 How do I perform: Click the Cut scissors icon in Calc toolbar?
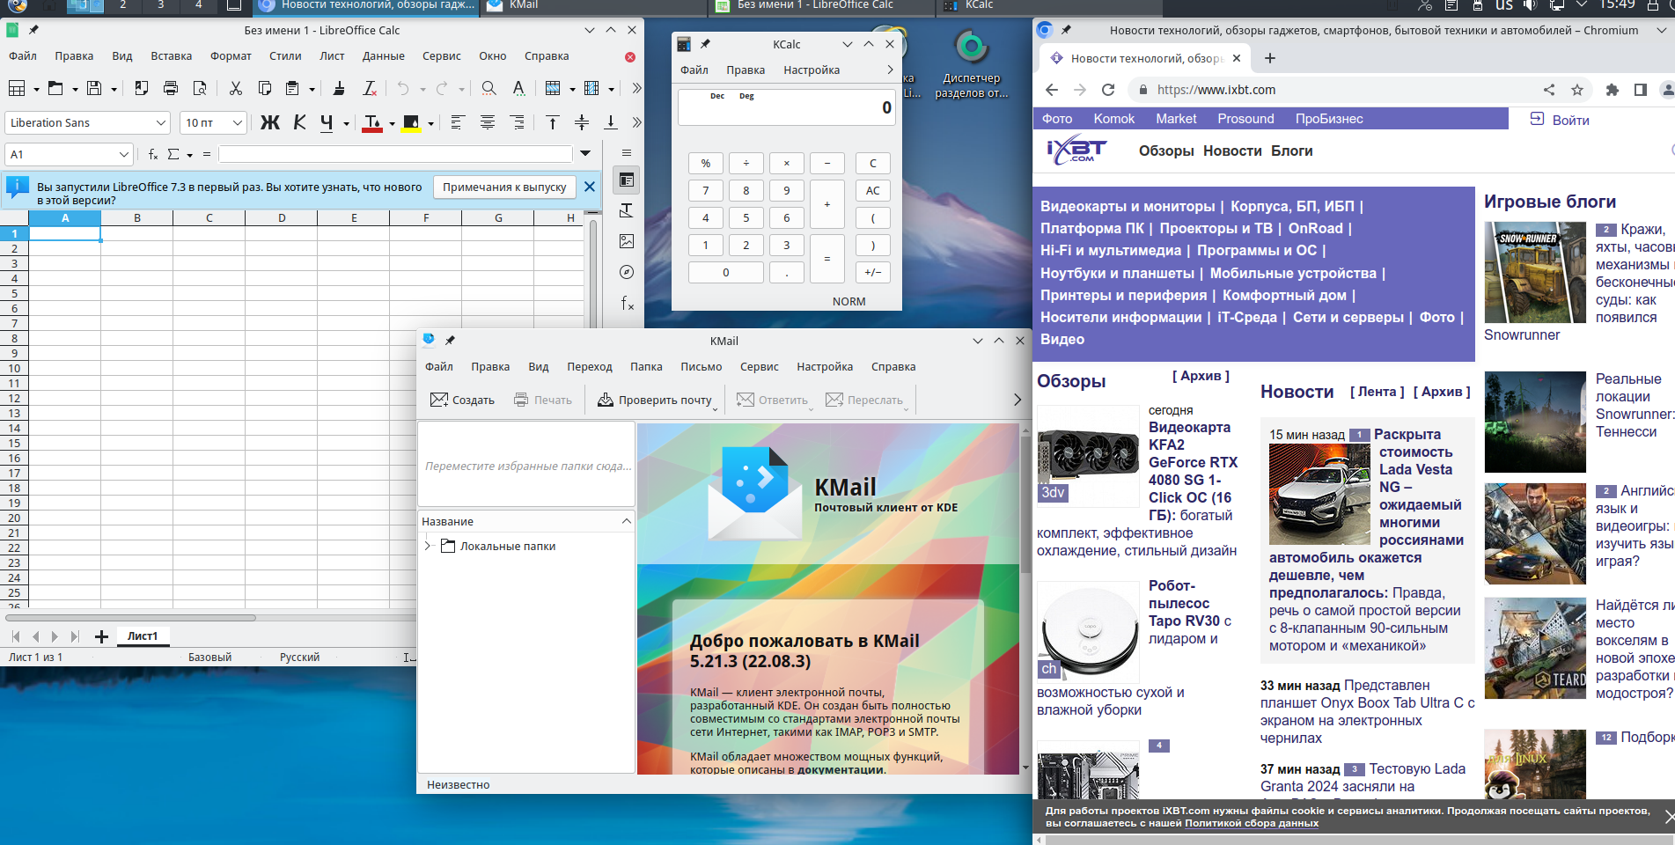[x=235, y=88]
